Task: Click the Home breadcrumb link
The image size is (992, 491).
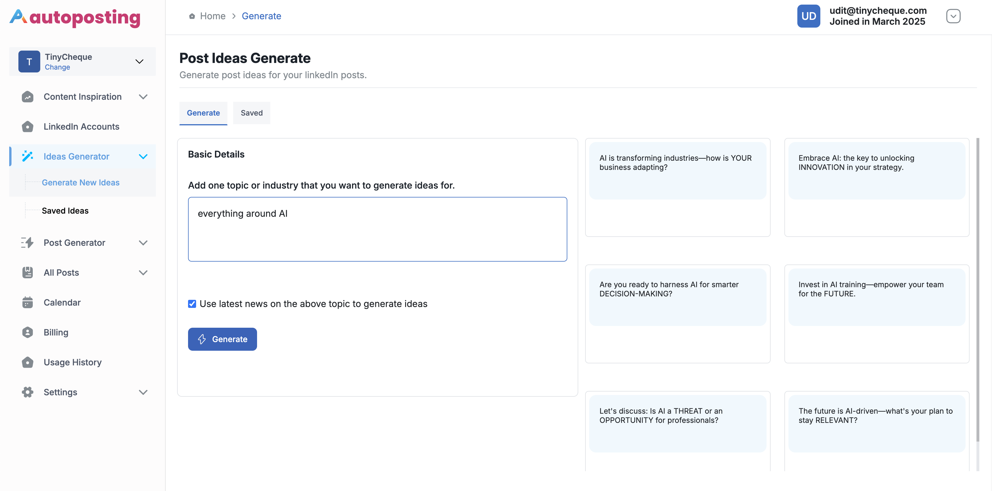Action: tap(212, 16)
